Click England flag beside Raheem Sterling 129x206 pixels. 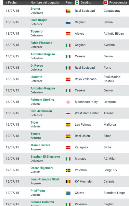click(x=68, y=102)
